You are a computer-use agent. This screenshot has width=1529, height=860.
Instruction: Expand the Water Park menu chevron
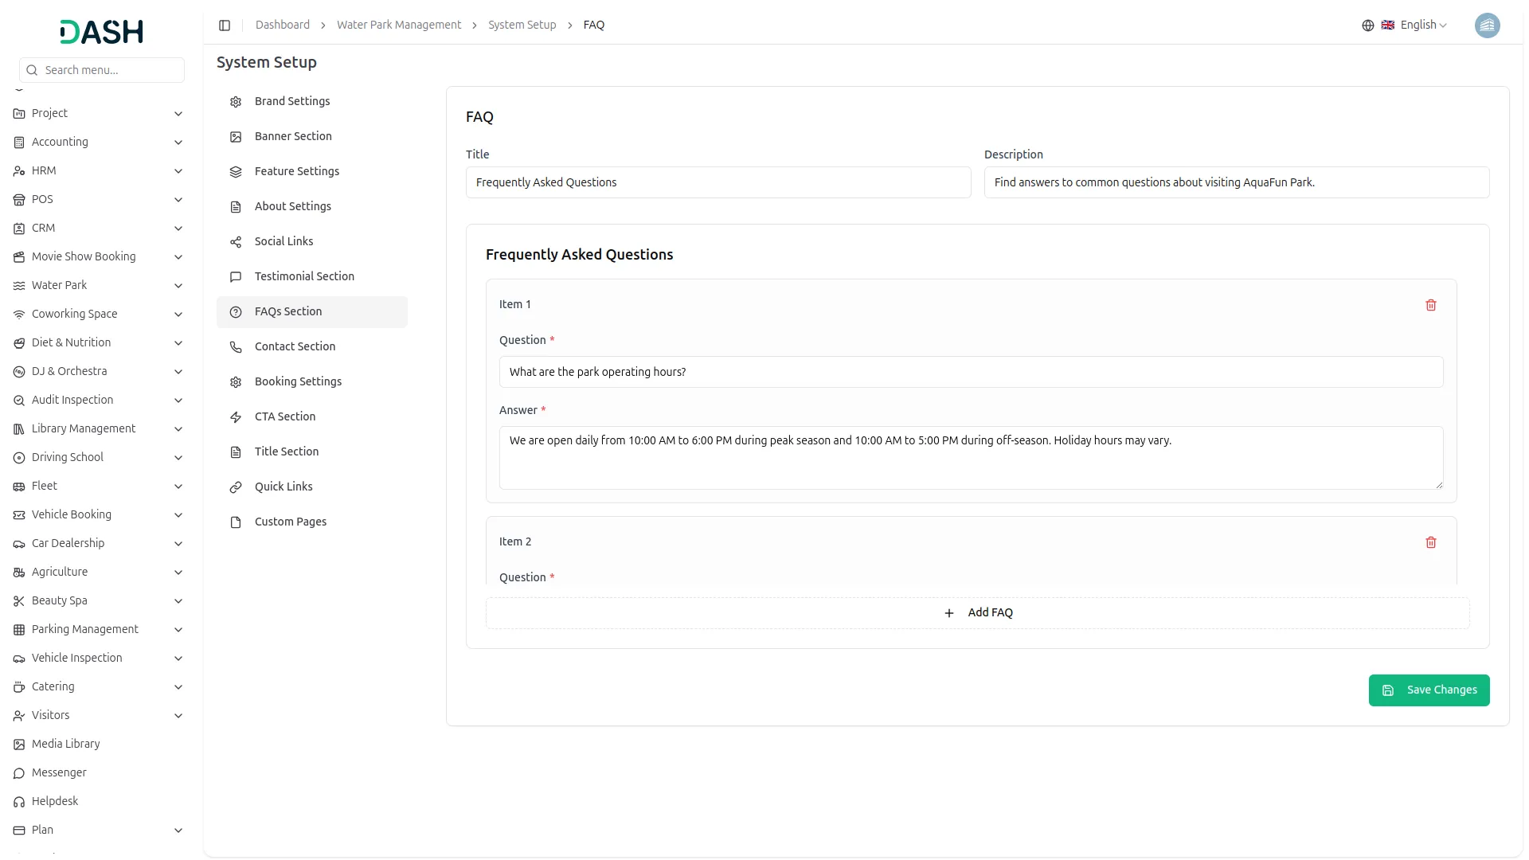pyautogui.click(x=178, y=286)
